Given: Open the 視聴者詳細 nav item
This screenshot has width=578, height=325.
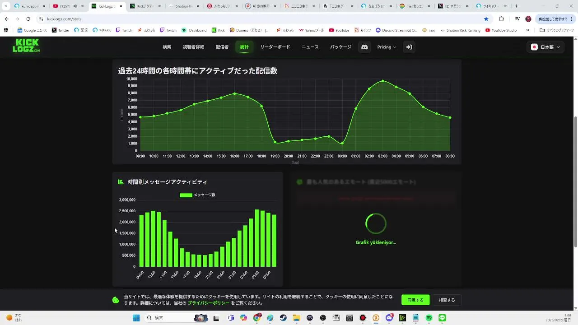Looking at the screenshot, I should (x=193, y=47).
